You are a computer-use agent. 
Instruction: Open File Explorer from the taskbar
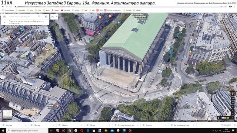pos(106,130)
